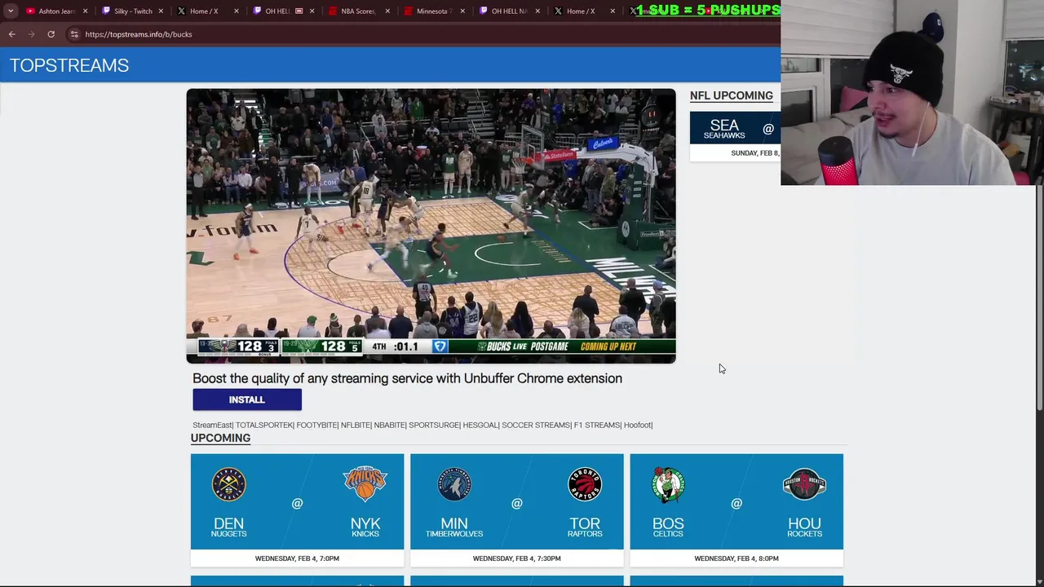Click the HOU Rockets team name
1044x587 pixels.
pyautogui.click(x=804, y=527)
